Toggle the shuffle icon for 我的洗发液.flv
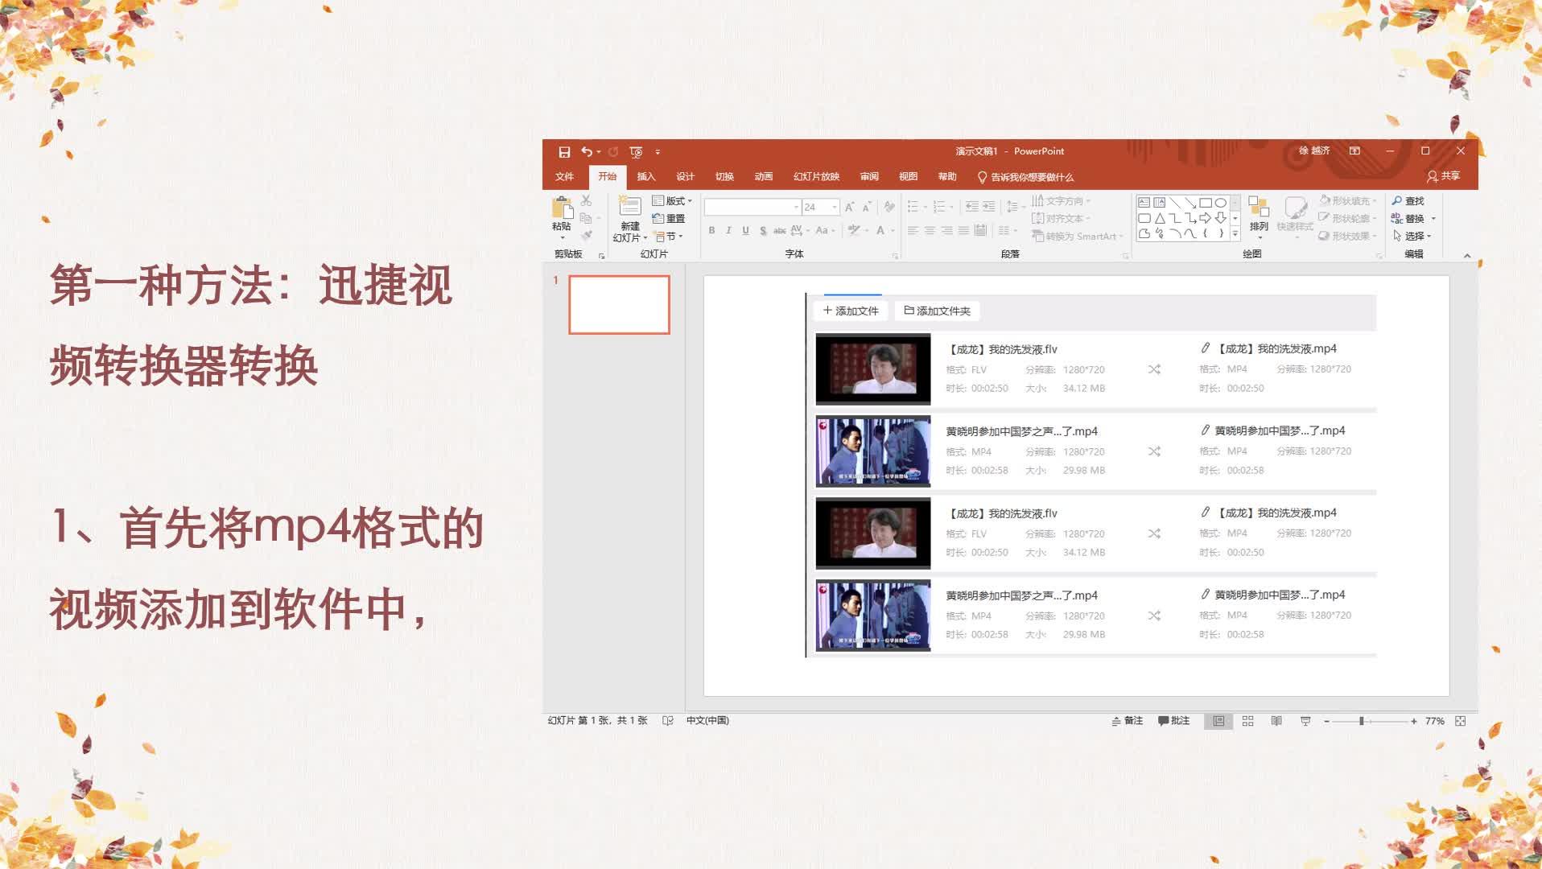1542x869 pixels. (1154, 369)
